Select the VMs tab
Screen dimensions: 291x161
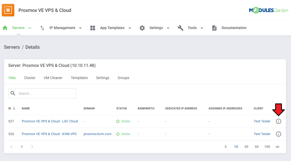(12, 78)
